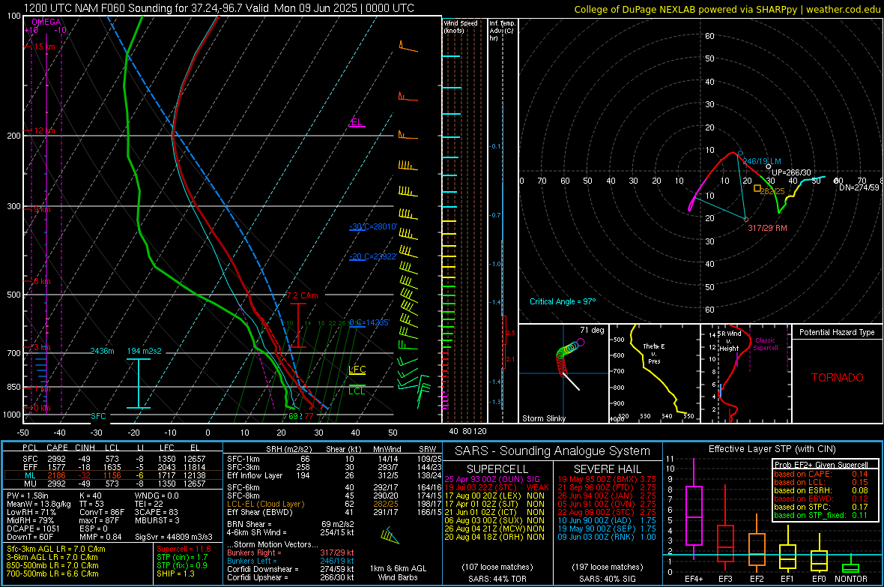Screen dimensions: 884x587
Task: Click the 'Bunkers Left = 246/19 kt' line
Action: click(x=291, y=561)
